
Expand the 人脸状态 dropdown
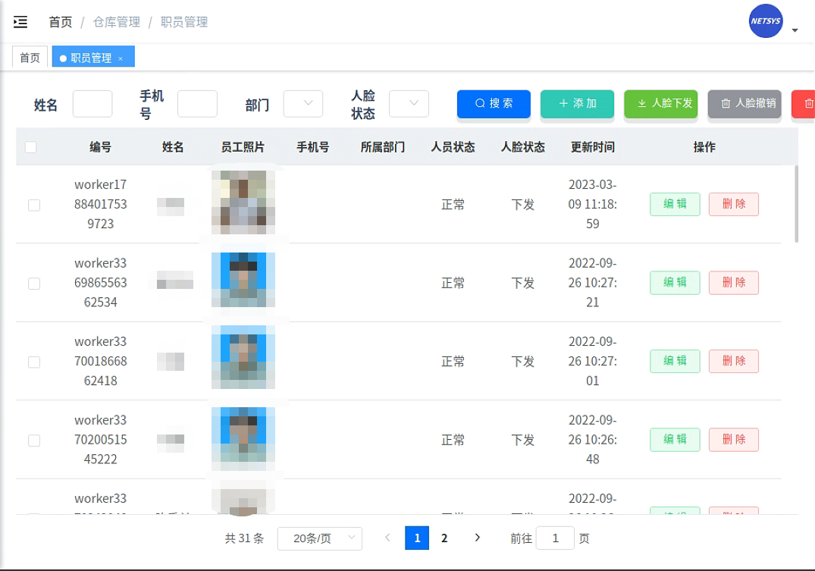click(409, 104)
